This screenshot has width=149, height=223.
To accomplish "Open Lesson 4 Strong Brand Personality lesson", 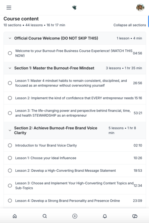I will 67,201.
